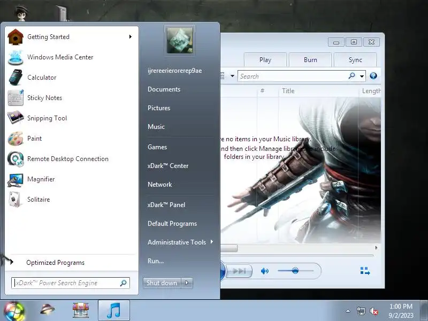The image size is (428, 321).
Task: Switch to the Burn tab in Media Player
Action: click(310, 60)
